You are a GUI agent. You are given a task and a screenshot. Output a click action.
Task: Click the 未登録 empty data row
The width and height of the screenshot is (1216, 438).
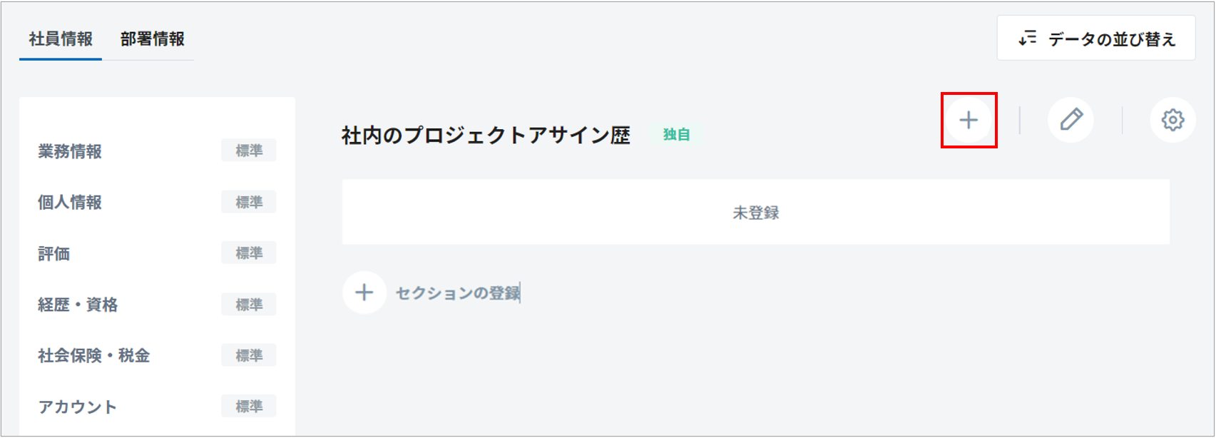tap(755, 213)
